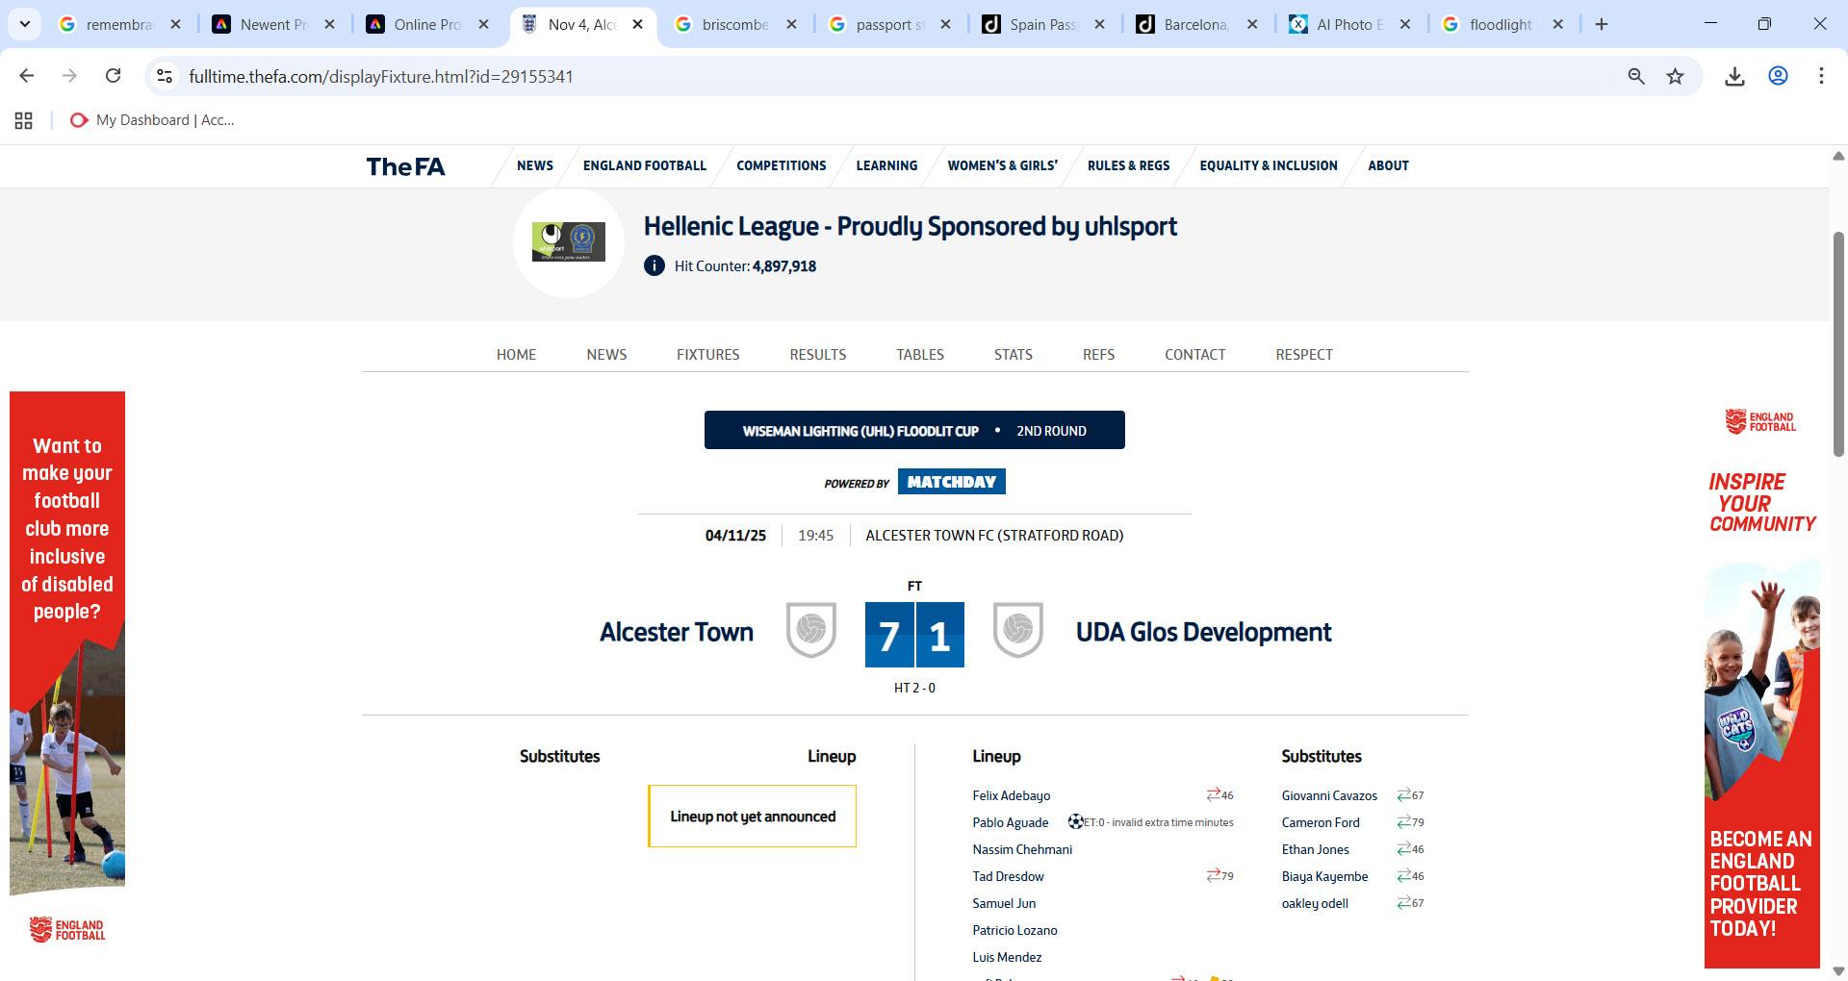This screenshot has width=1848, height=981.
Task: Switch to the Online Pro tab
Action: tap(427, 24)
